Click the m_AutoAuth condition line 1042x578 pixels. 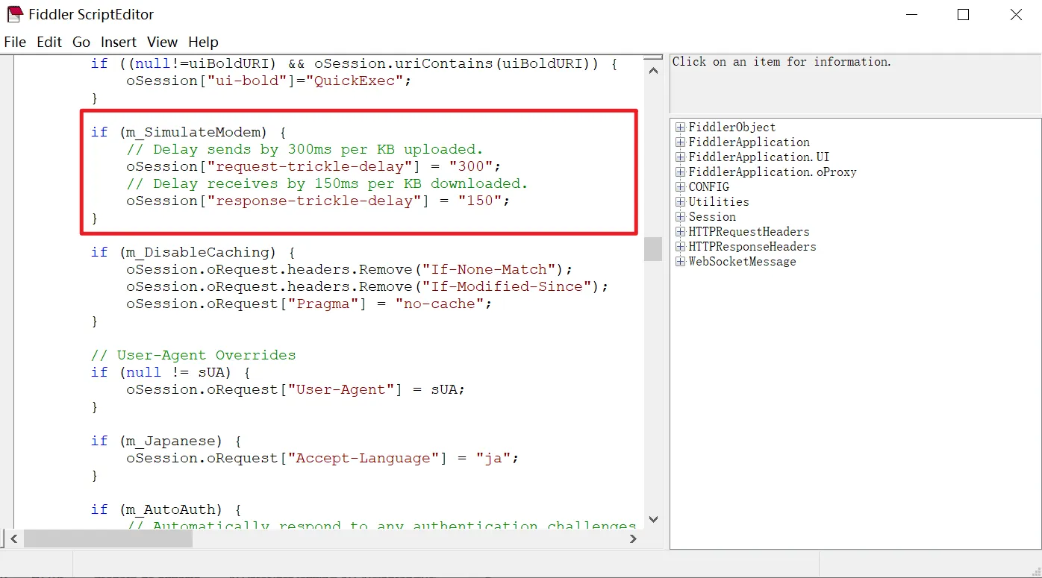tap(166, 509)
